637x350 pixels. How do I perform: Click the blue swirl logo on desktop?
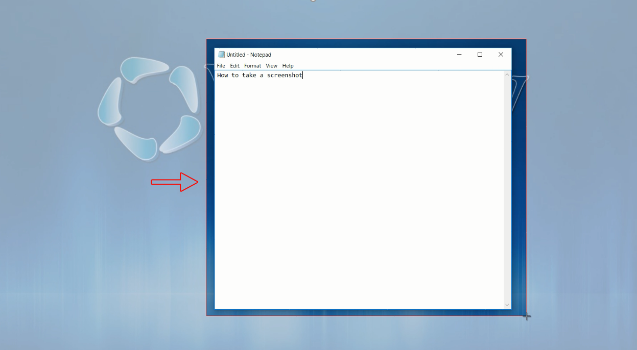[x=148, y=108]
